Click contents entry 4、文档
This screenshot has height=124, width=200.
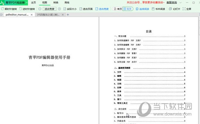pos(150,84)
